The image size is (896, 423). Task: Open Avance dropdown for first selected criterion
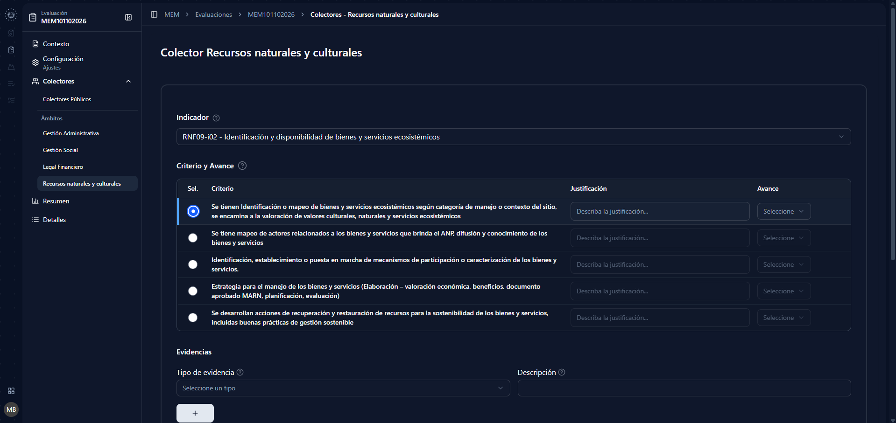point(784,211)
